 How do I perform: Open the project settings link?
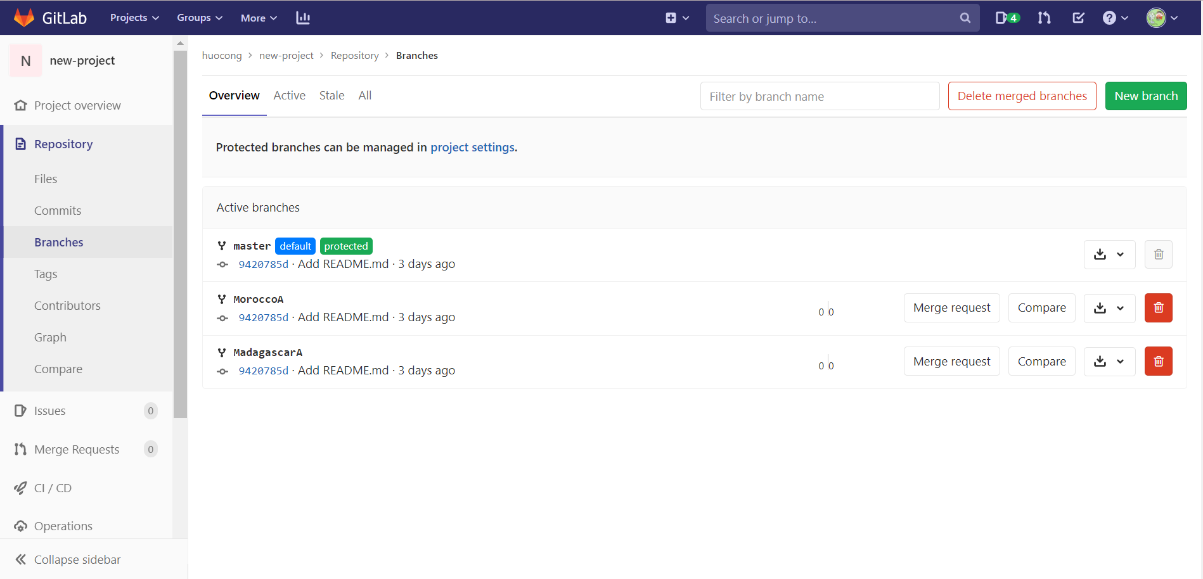point(472,147)
